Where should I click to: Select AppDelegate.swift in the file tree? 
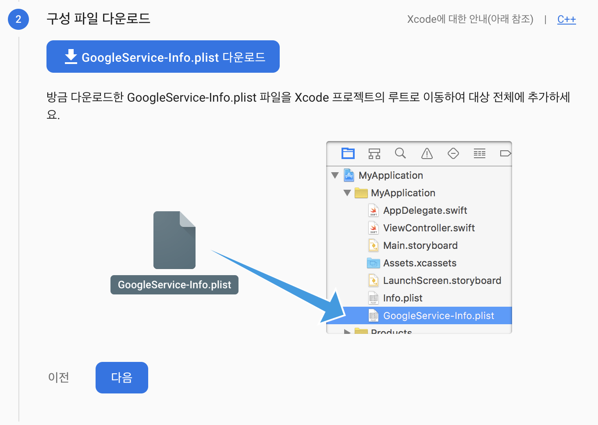click(419, 210)
